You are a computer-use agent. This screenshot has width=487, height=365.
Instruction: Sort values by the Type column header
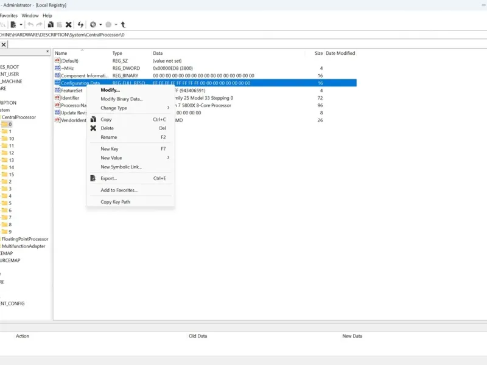point(117,54)
